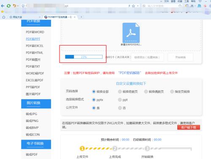This screenshot has width=211, height=159.
Task: Open the PDF转PPT sidebar link
Action: click(33, 39)
